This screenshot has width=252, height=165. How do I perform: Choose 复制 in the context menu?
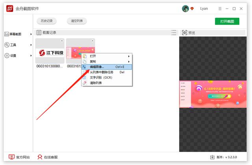coord(107,61)
